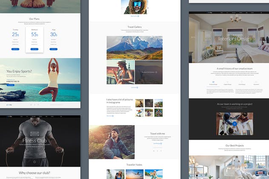Click the Interior Design tab icon

click(x=213, y=82)
